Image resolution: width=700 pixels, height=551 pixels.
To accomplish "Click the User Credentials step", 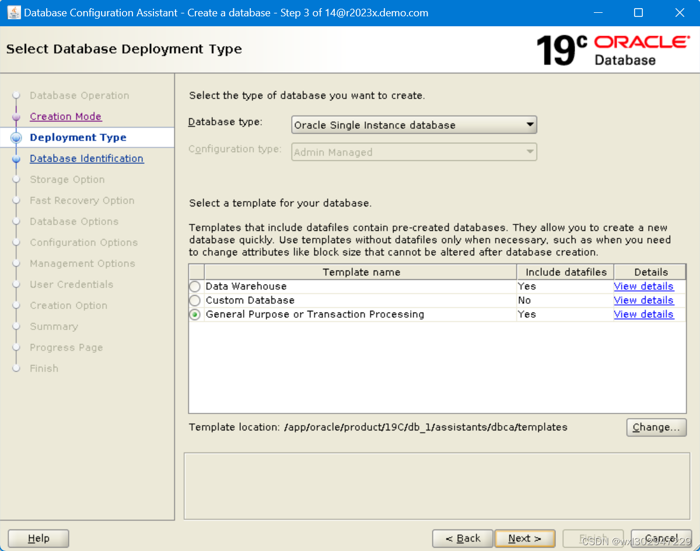I will click(71, 285).
